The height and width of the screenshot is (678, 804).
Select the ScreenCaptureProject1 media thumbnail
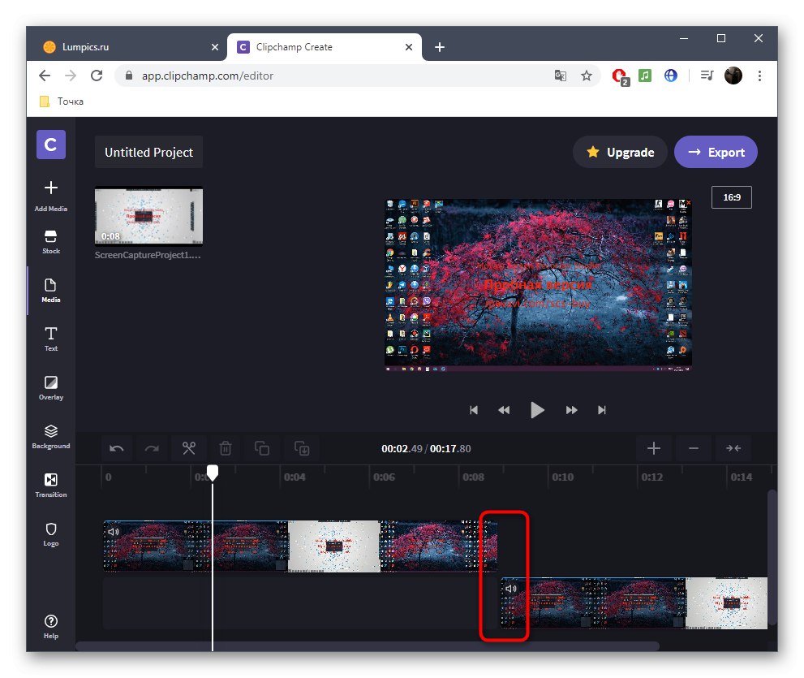[x=148, y=216]
